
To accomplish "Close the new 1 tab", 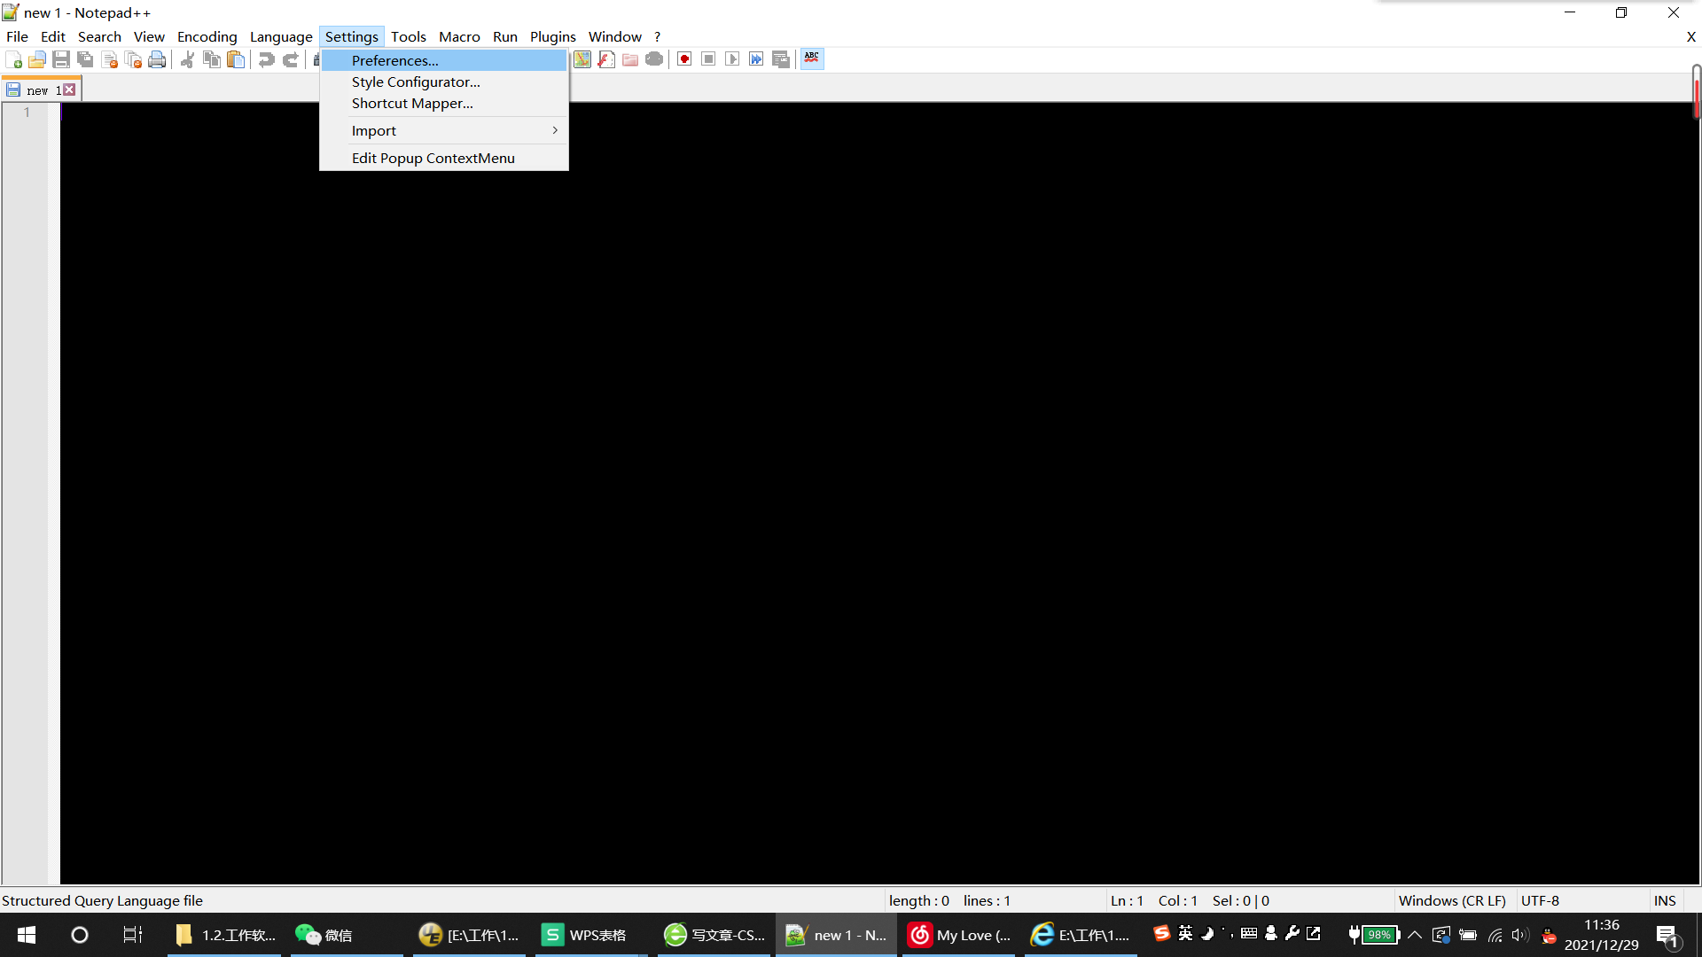I will coord(70,89).
